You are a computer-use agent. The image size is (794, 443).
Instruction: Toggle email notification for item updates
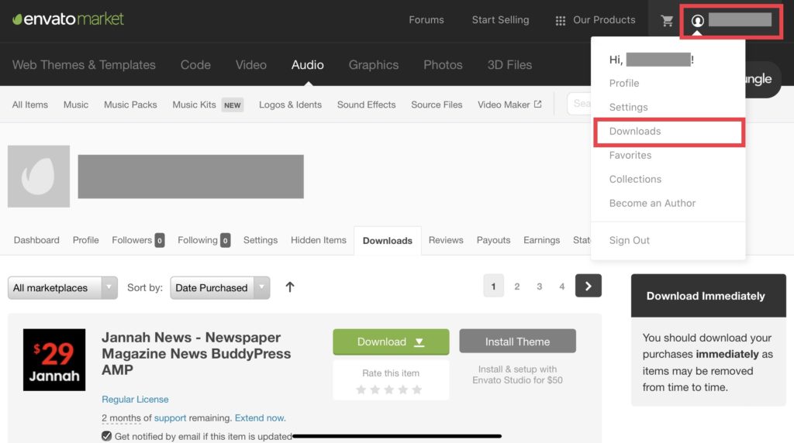(106, 436)
